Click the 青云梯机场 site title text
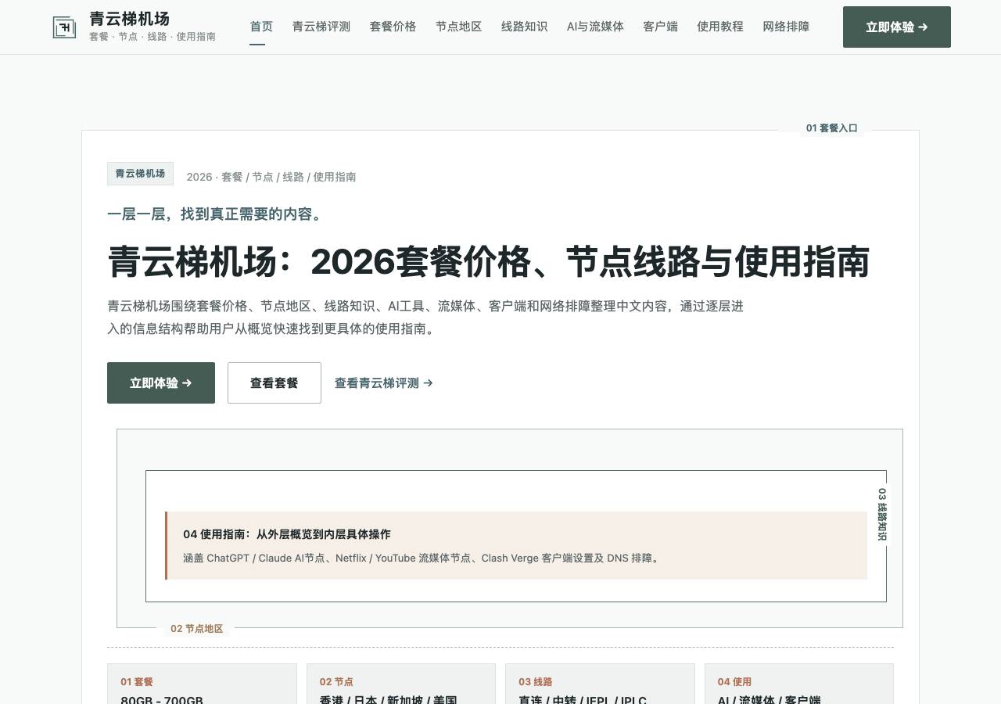This screenshot has width=1001, height=704. click(x=129, y=19)
